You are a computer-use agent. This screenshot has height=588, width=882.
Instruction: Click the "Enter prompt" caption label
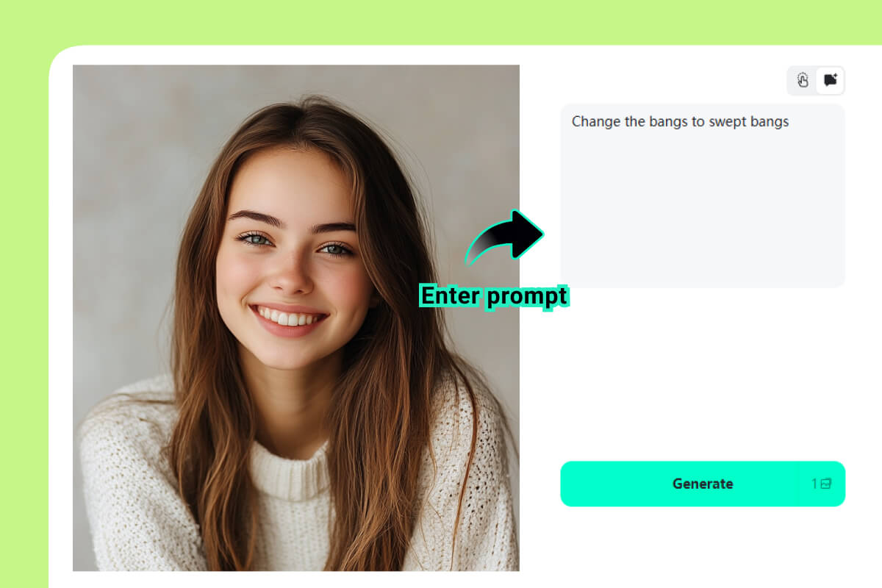pos(493,296)
